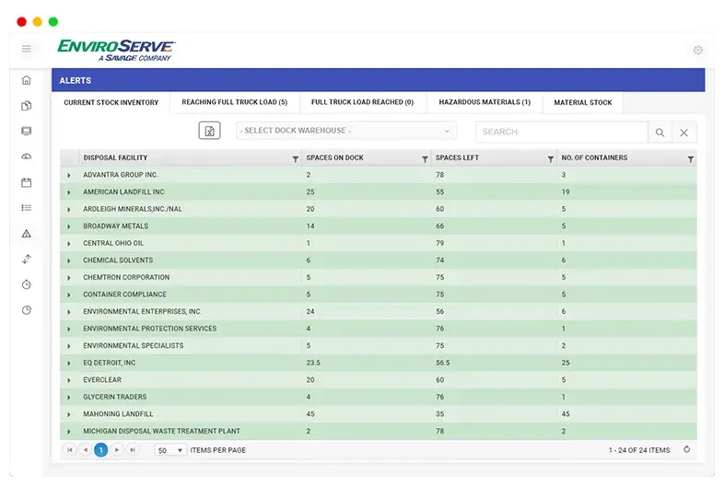Select Environmental Enterprises, Inc. name
The width and height of the screenshot is (724, 486).
(x=142, y=311)
